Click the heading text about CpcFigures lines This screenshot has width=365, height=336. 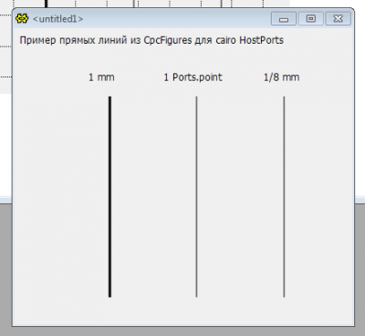point(151,40)
